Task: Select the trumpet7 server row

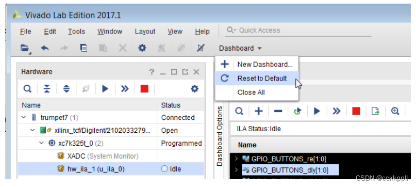Action: tap(111, 118)
